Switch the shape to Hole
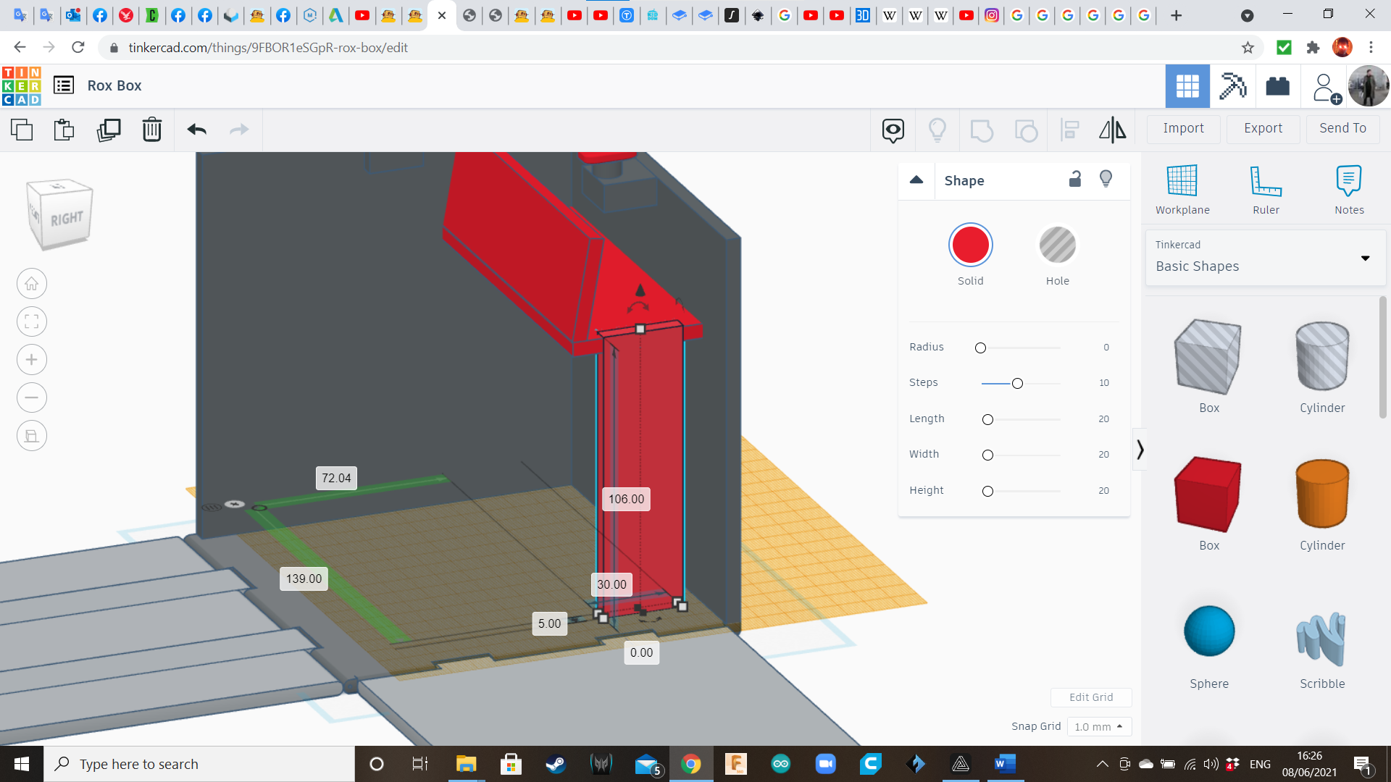Image resolution: width=1391 pixels, height=782 pixels. click(1057, 245)
